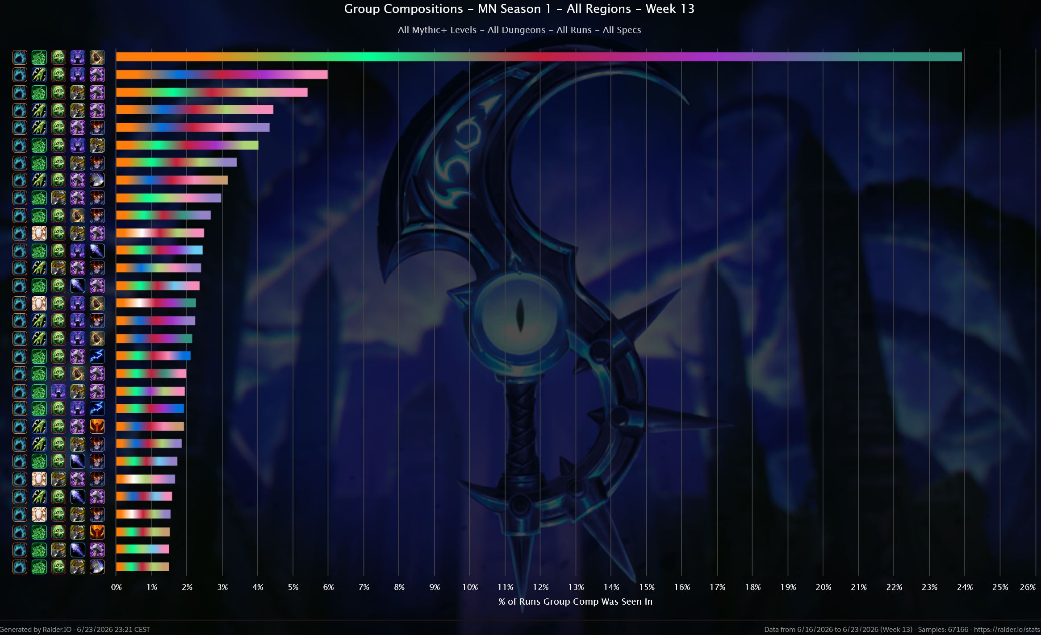Click the bar in the bottom row

coord(142,567)
